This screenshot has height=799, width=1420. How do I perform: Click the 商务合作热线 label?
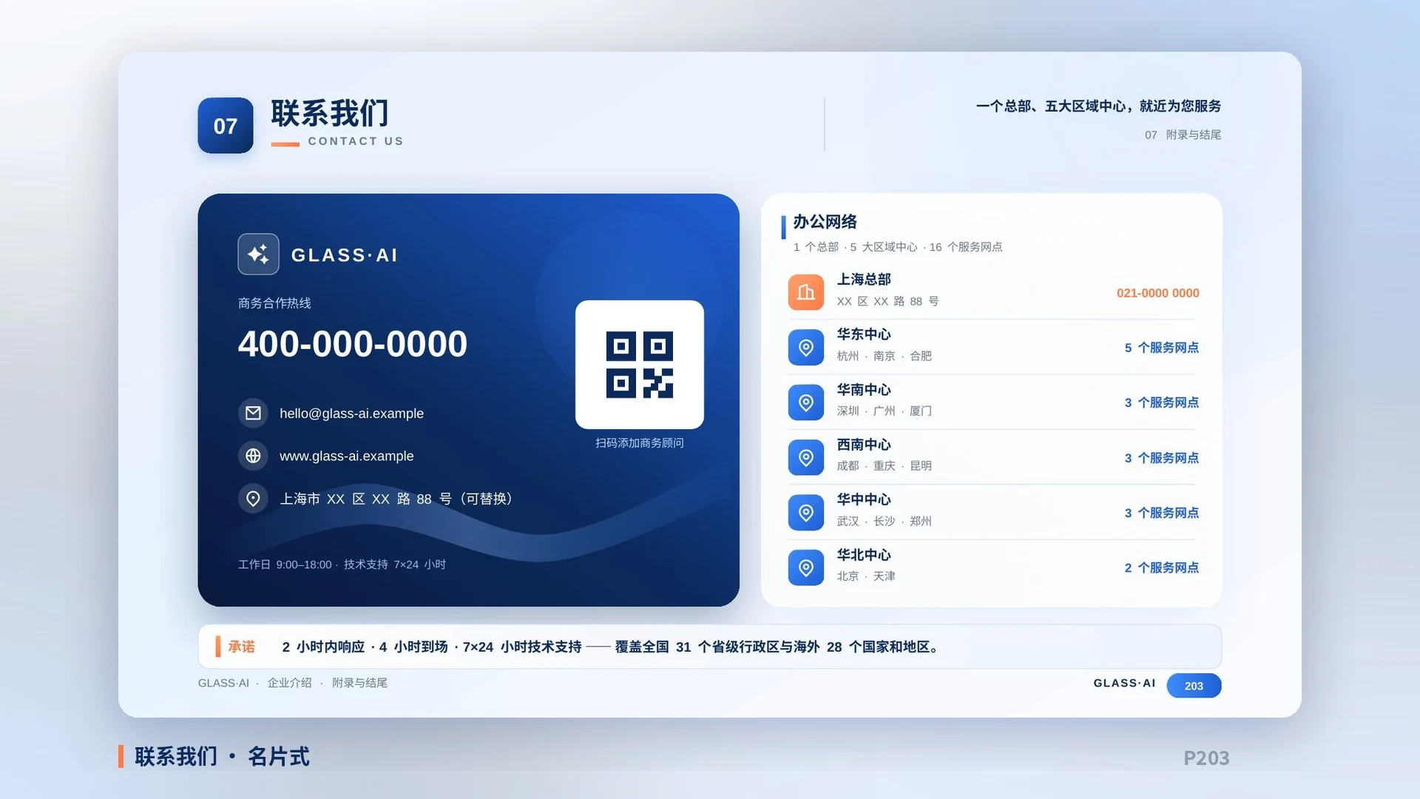click(274, 303)
